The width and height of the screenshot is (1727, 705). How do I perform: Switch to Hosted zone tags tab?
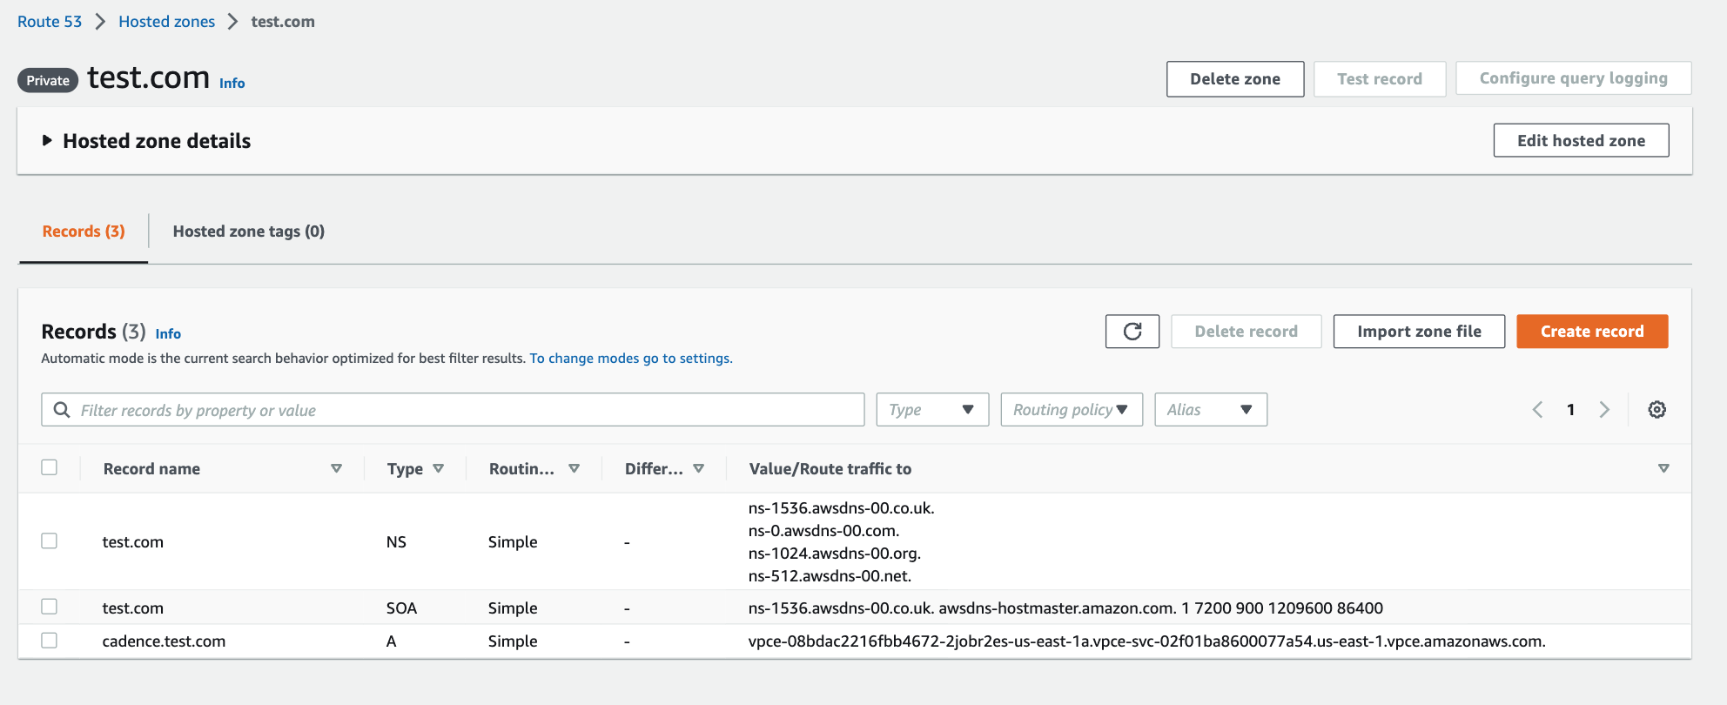click(x=248, y=232)
